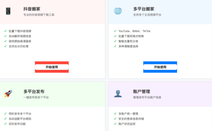
Task: Select the 多平台搬家 card title
Action: pyautogui.click(x=144, y=9)
